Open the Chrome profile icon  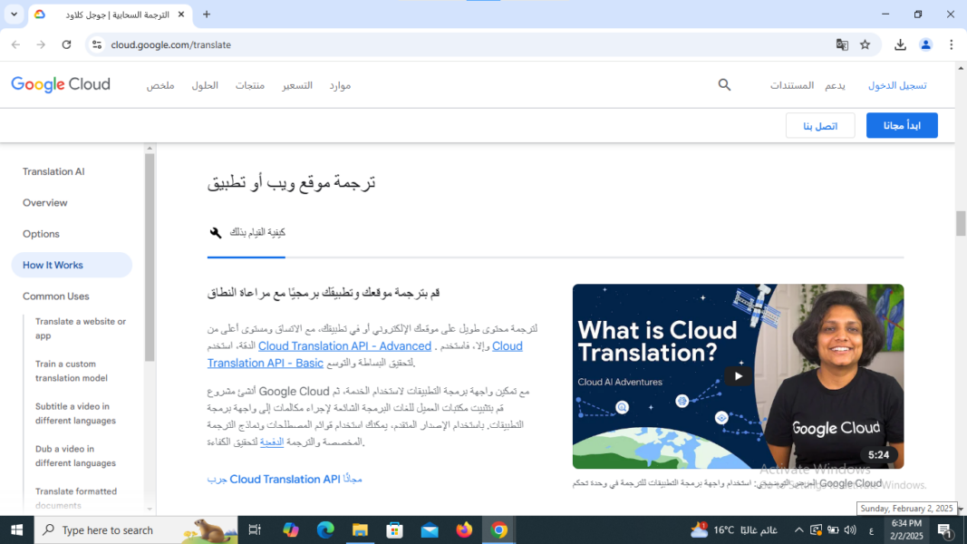coord(925,44)
